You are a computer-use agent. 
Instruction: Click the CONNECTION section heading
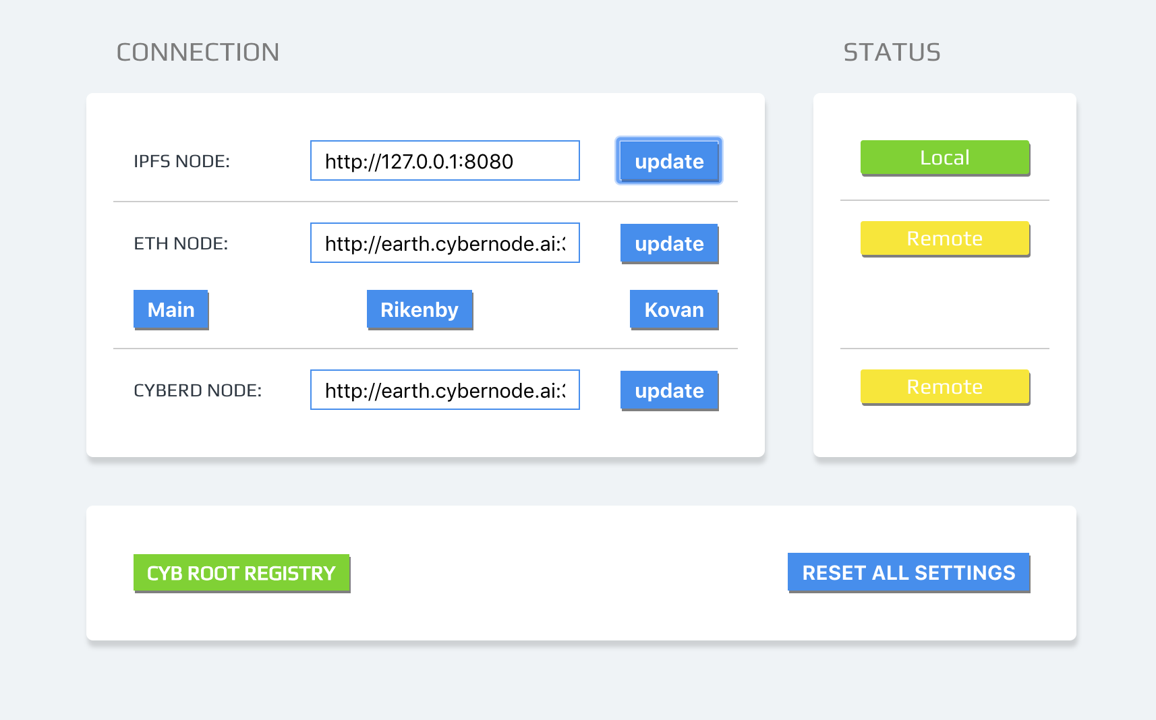[x=198, y=52]
